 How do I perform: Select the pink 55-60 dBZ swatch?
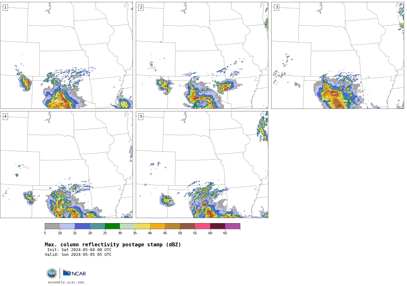coord(203,226)
